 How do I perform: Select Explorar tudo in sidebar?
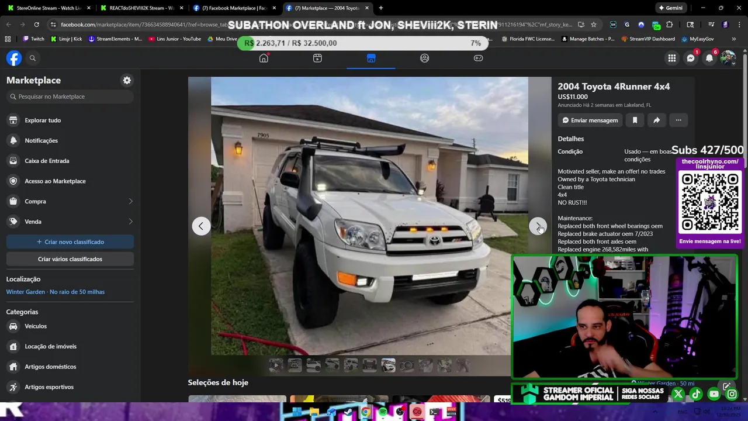pyautogui.click(x=70, y=120)
